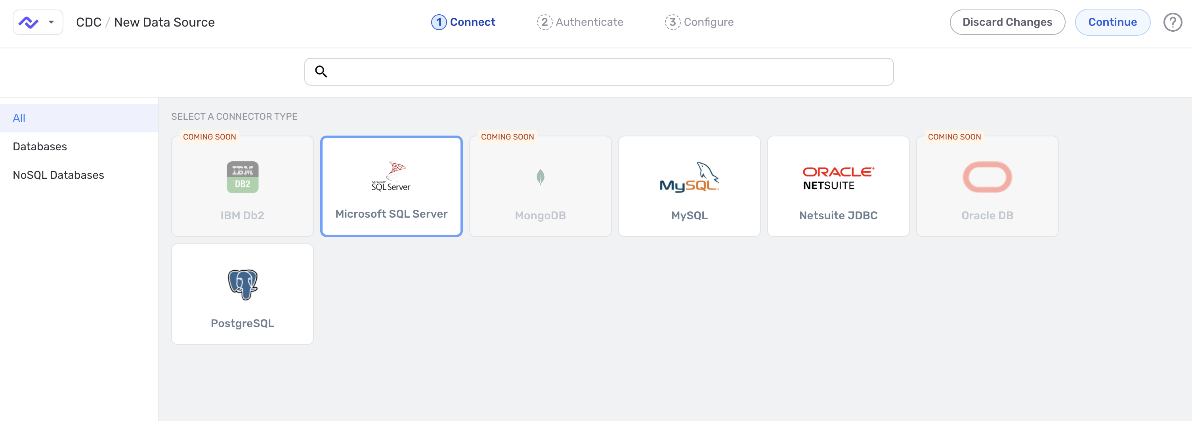
Task: Click the Oracle DB red oval logo
Action: point(988,177)
